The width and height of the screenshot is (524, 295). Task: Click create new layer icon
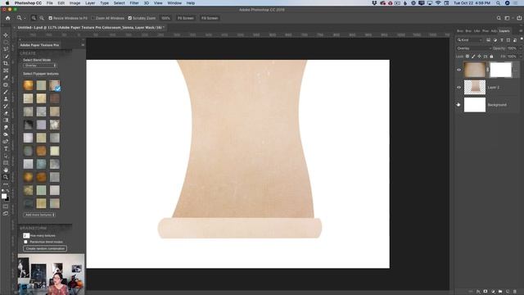point(508,292)
